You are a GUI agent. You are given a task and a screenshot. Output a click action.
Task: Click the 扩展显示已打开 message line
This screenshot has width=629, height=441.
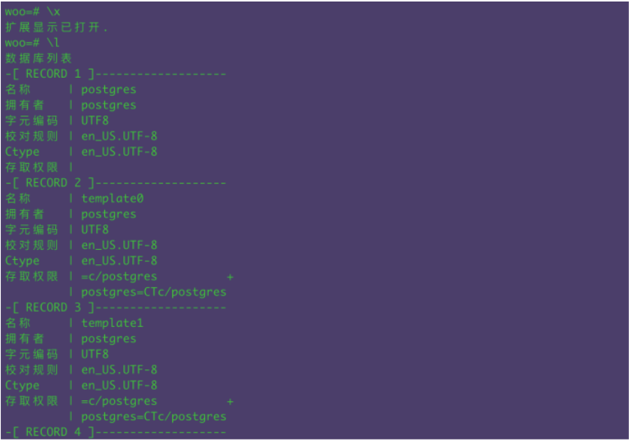pos(57,27)
